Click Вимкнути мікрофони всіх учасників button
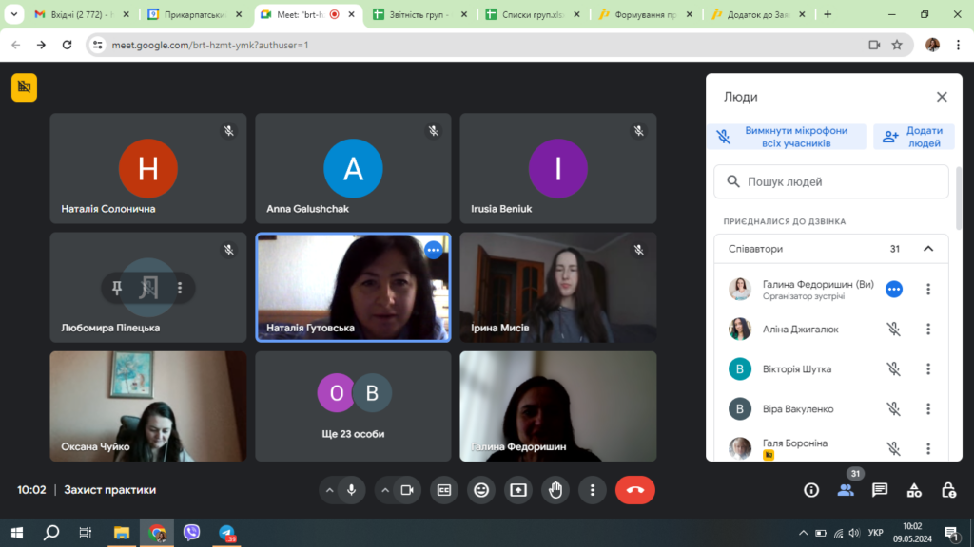This screenshot has width=974, height=547. [x=787, y=137]
